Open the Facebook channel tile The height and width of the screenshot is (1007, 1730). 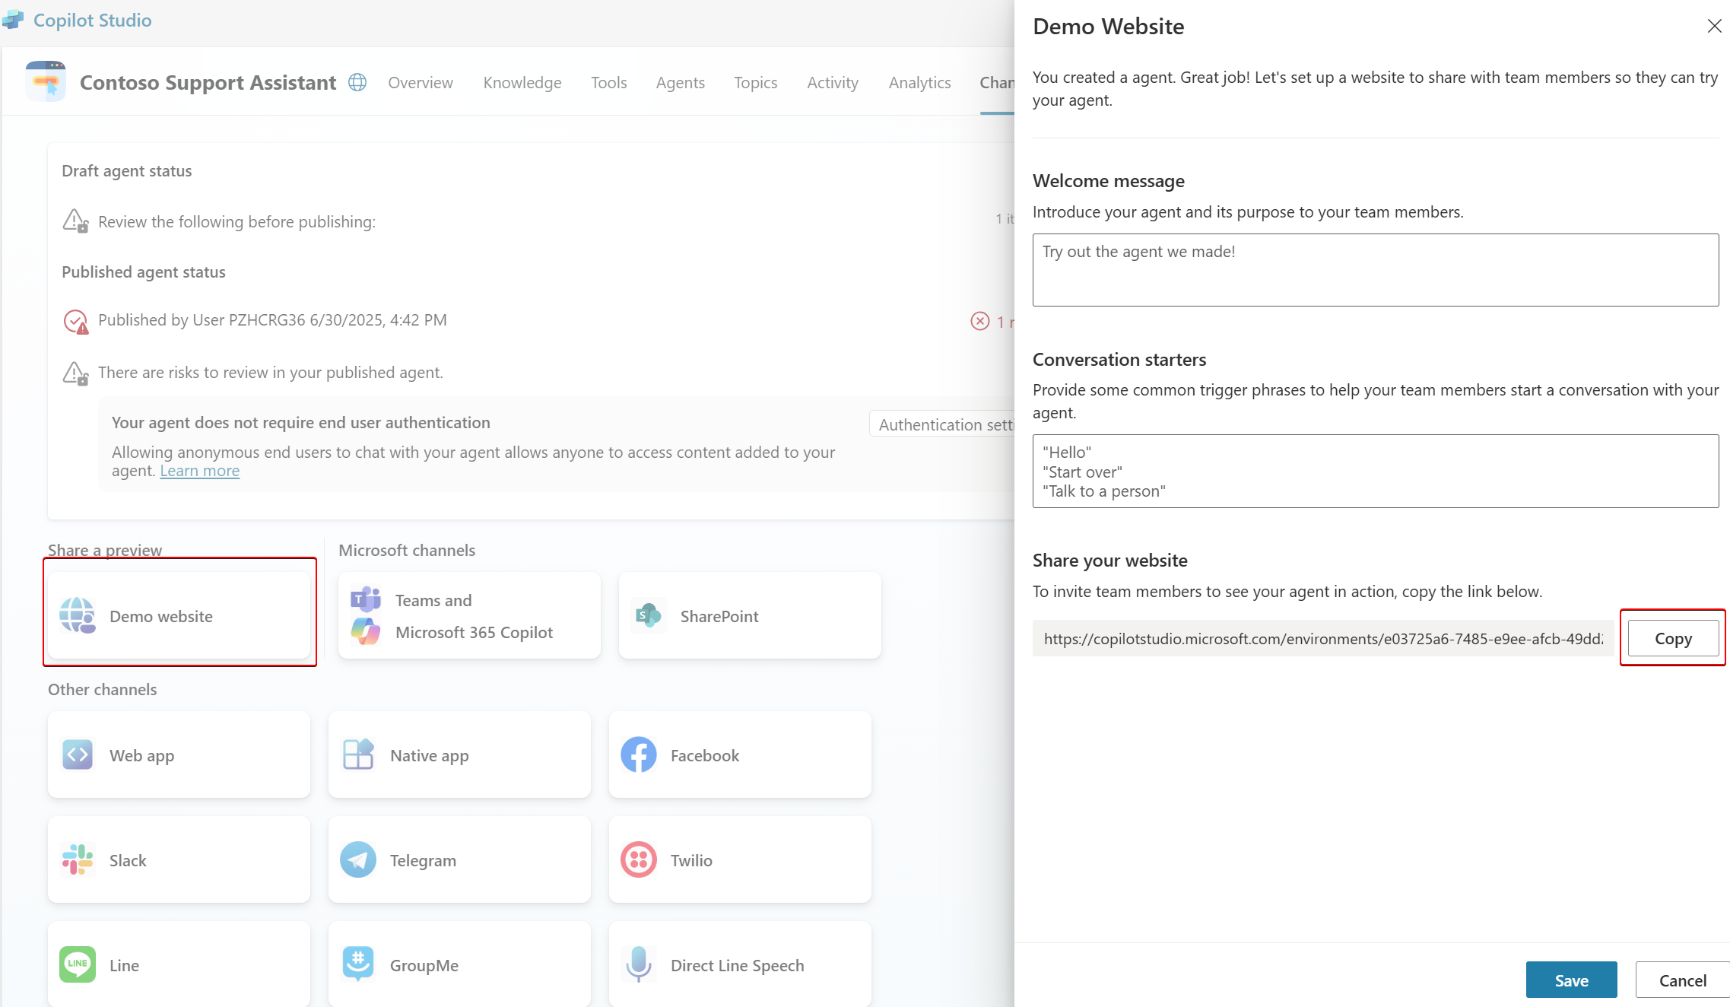pyautogui.click(x=739, y=754)
